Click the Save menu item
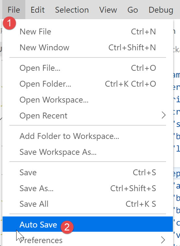Image resolution: width=180 pixels, height=246 pixels. (88, 172)
